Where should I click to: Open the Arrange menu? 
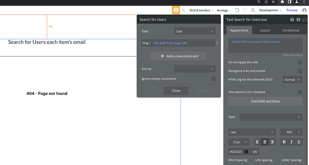click(224, 10)
